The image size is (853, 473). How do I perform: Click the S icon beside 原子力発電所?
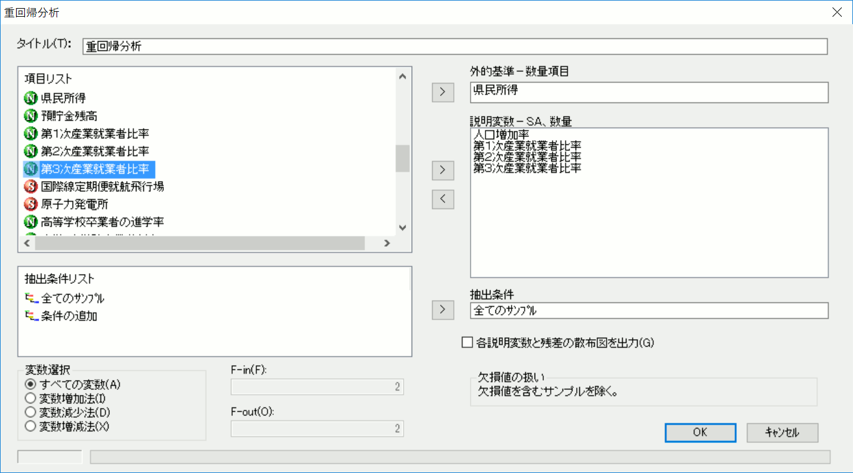coord(30,204)
